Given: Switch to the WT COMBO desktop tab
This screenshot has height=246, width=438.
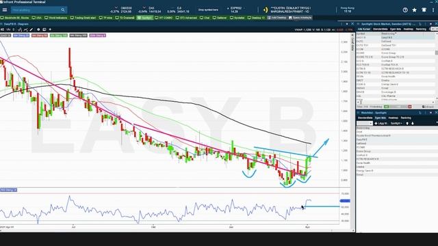Looking at the screenshot, I should tap(164, 18).
